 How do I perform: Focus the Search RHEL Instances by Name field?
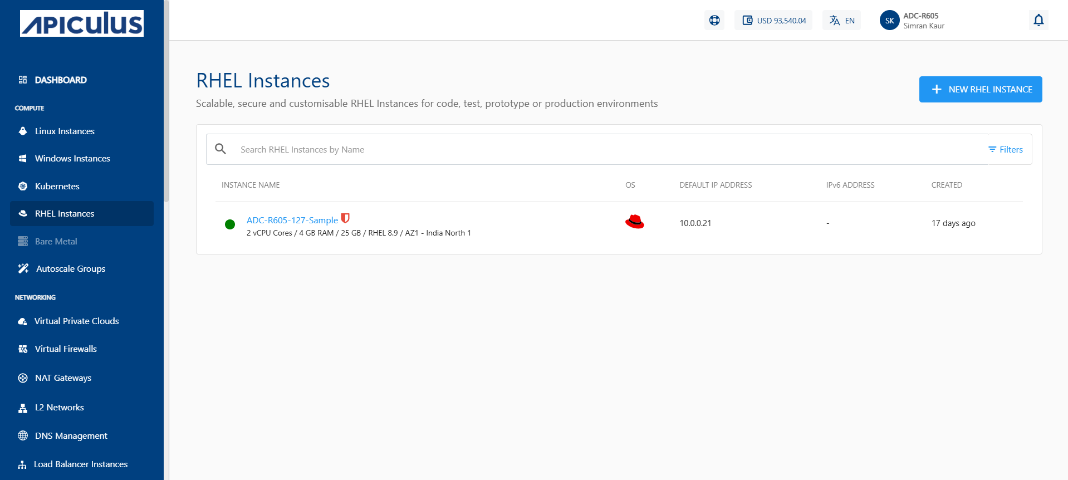596,149
